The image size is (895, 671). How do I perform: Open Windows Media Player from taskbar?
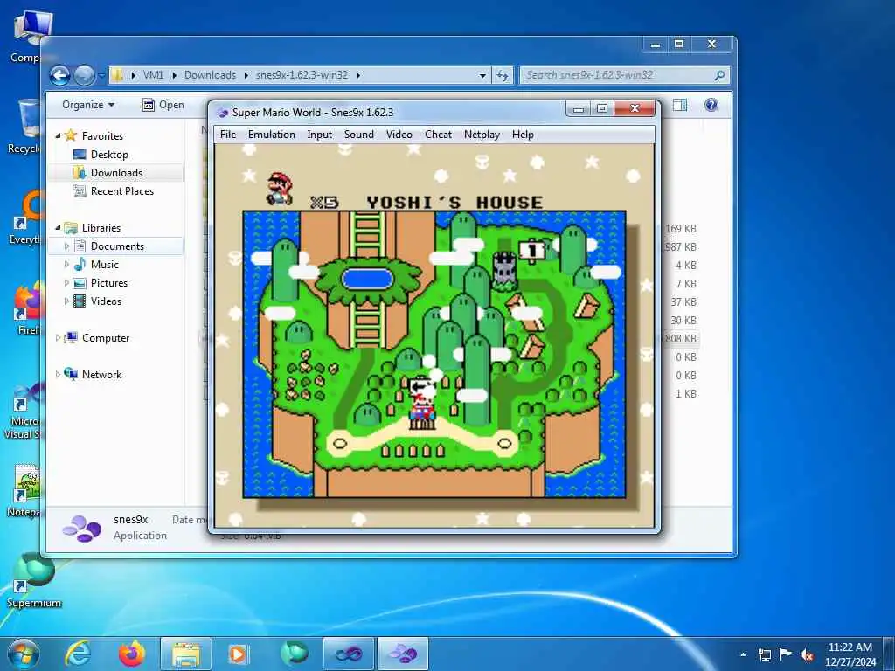click(x=238, y=654)
